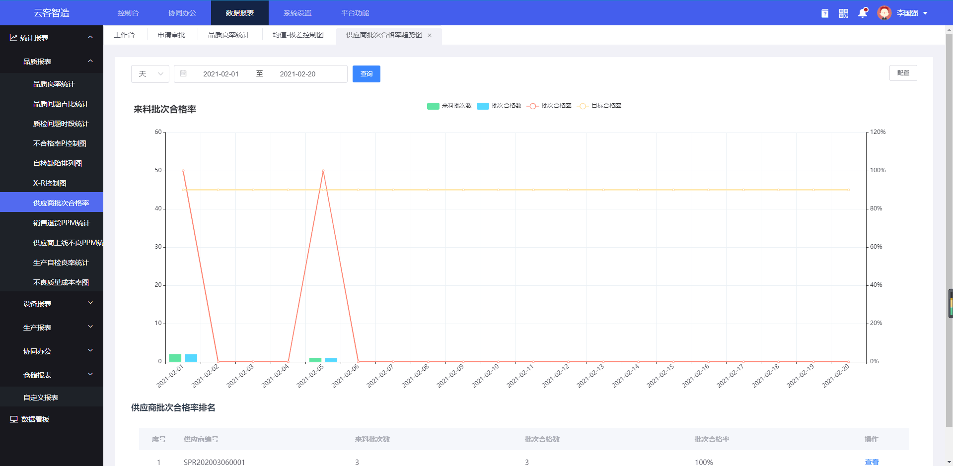Screen dimensions: 953x466
Task: Click the QR code icon in header
Action: click(x=843, y=13)
